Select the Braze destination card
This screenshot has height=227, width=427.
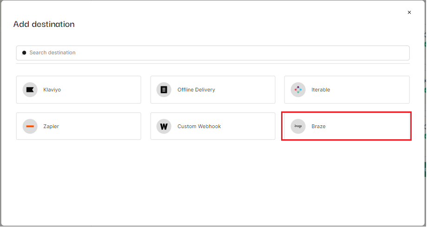[347, 126]
